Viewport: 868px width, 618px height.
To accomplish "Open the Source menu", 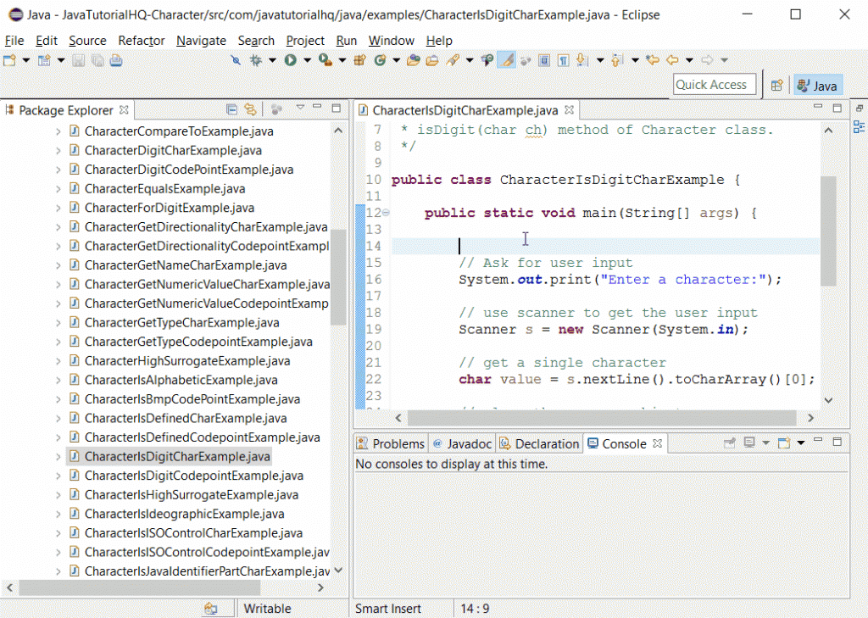I will tap(87, 41).
